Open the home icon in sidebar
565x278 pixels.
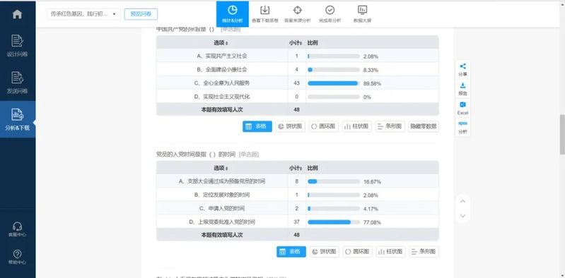coord(17,14)
